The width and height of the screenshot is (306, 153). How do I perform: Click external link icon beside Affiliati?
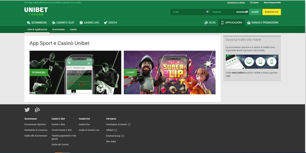tap(116, 130)
